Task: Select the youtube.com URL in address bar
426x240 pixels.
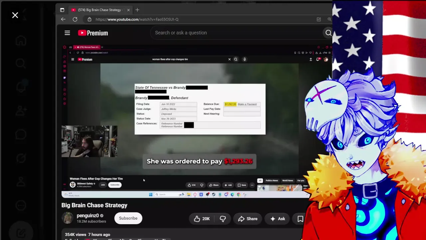Action: click(137, 19)
